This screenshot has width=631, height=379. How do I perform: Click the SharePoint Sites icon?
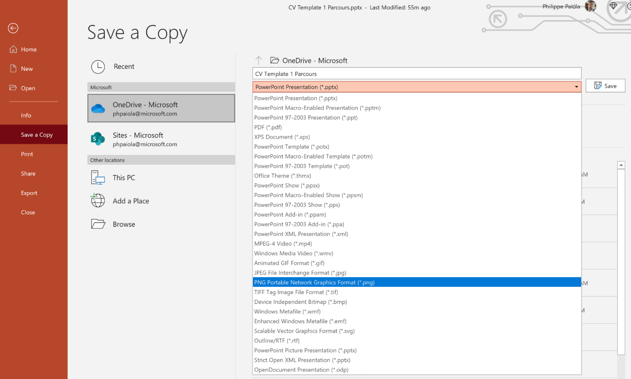pyautogui.click(x=98, y=139)
